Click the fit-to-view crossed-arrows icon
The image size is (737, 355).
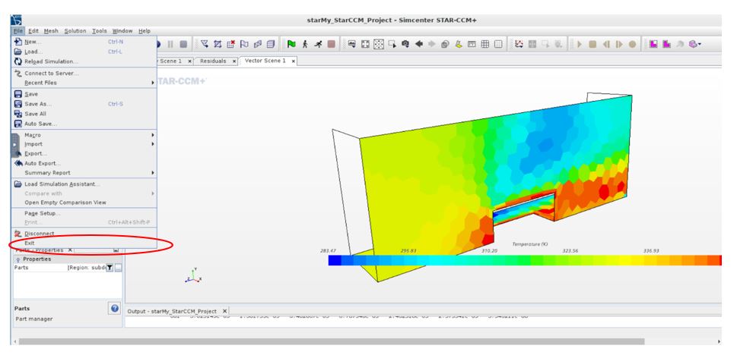click(x=378, y=44)
